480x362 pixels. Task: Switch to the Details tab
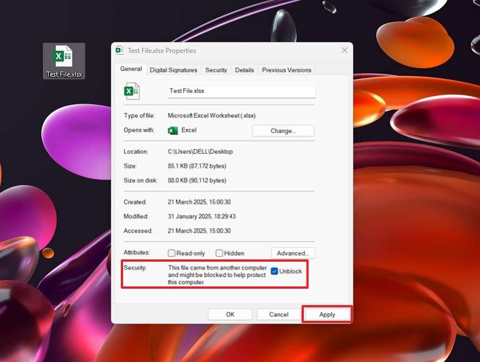click(245, 70)
